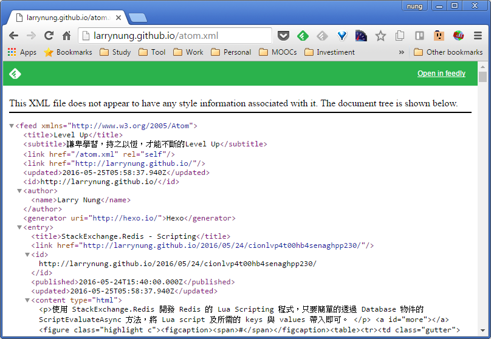The height and width of the screenshot is (339, 491).
Task: Click the published date 2016-05-24T15:40:00.000Z
Action: click(131, 282)
